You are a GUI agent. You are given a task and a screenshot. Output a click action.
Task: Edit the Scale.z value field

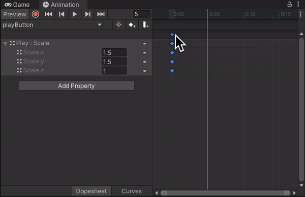(x=114, y=71)
